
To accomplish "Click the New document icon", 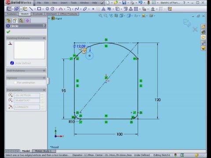I will pos(108,3).
